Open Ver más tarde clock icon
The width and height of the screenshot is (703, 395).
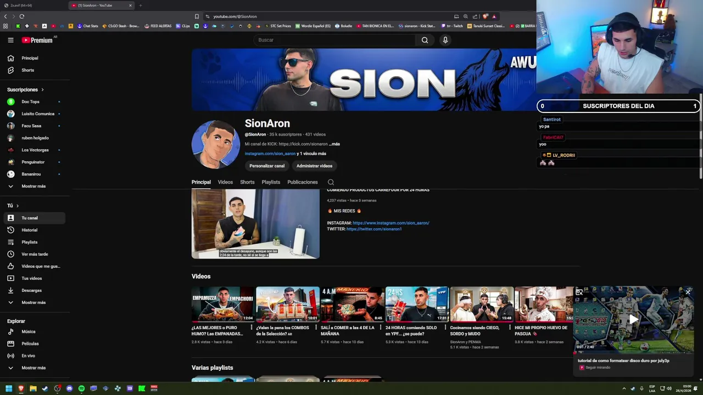pyautogui.click(x=10, y=254)
